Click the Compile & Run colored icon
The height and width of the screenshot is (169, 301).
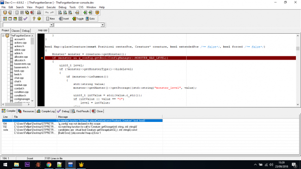pyautogui.click(x=15, y=19)
